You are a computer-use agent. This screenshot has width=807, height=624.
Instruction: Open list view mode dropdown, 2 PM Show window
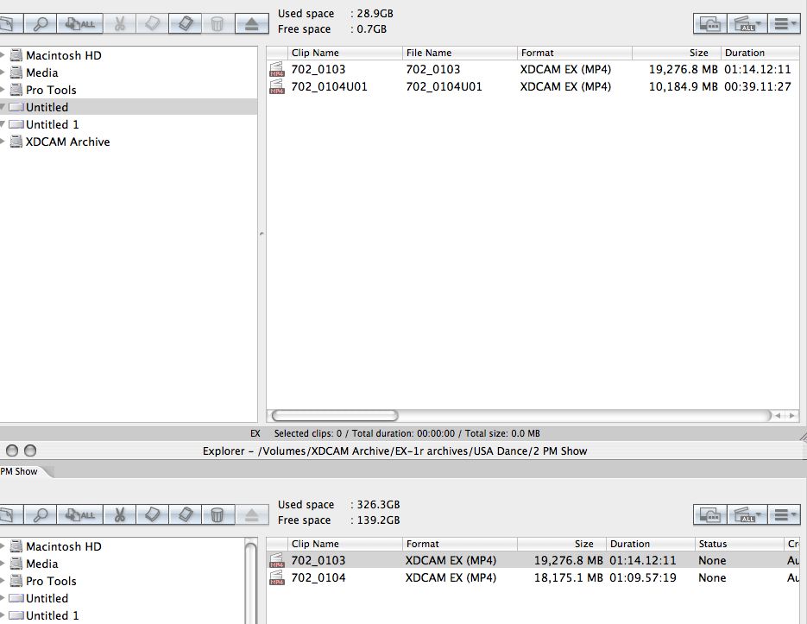click(785, 514)
